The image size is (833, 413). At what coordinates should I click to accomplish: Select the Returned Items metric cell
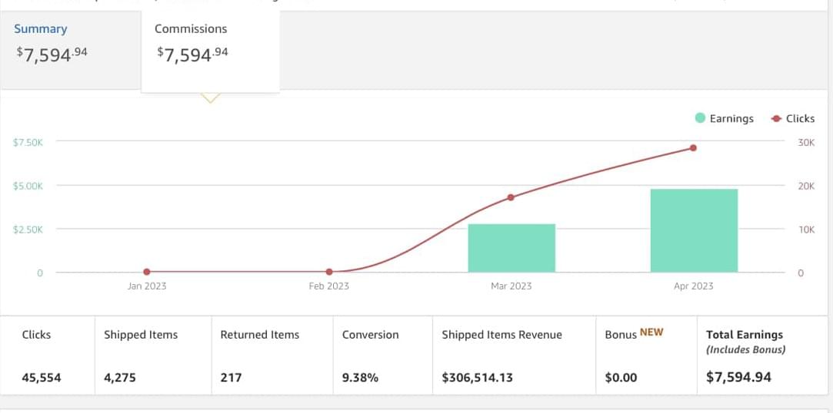point(272,355)
